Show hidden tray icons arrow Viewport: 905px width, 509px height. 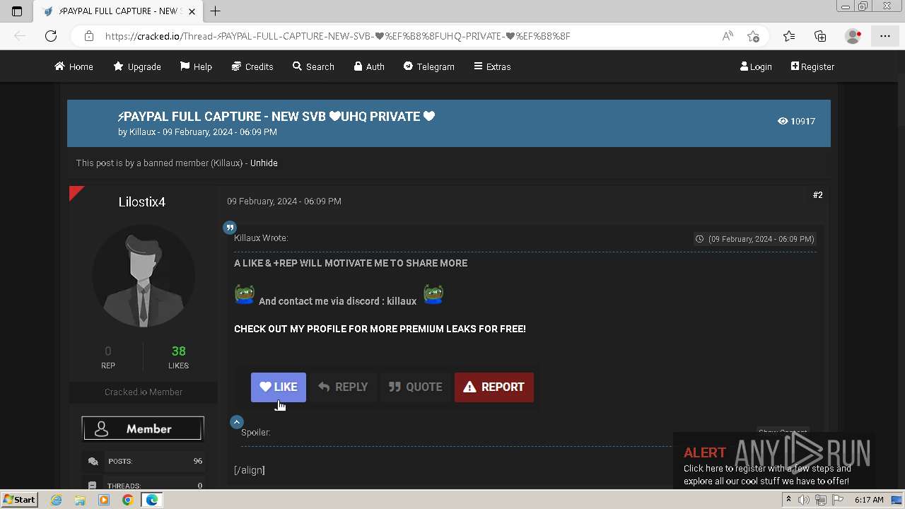coord(788,500)
